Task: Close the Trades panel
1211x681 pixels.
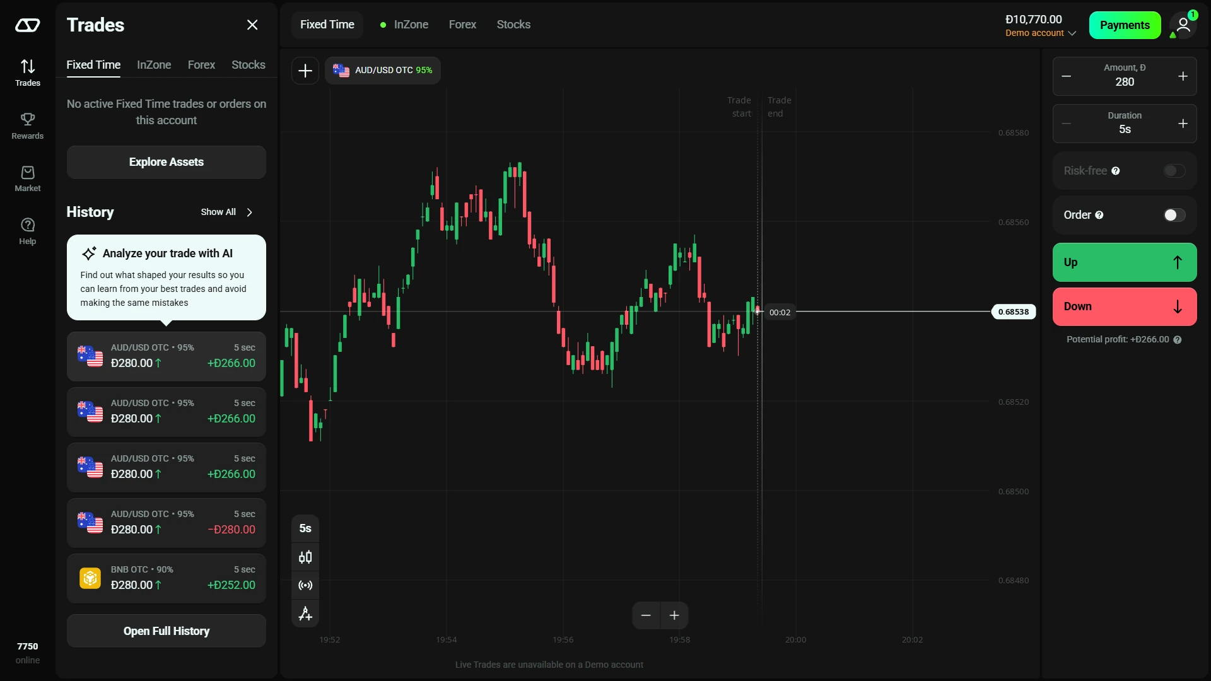Action: pyautogui.click(x=252, y=25)
